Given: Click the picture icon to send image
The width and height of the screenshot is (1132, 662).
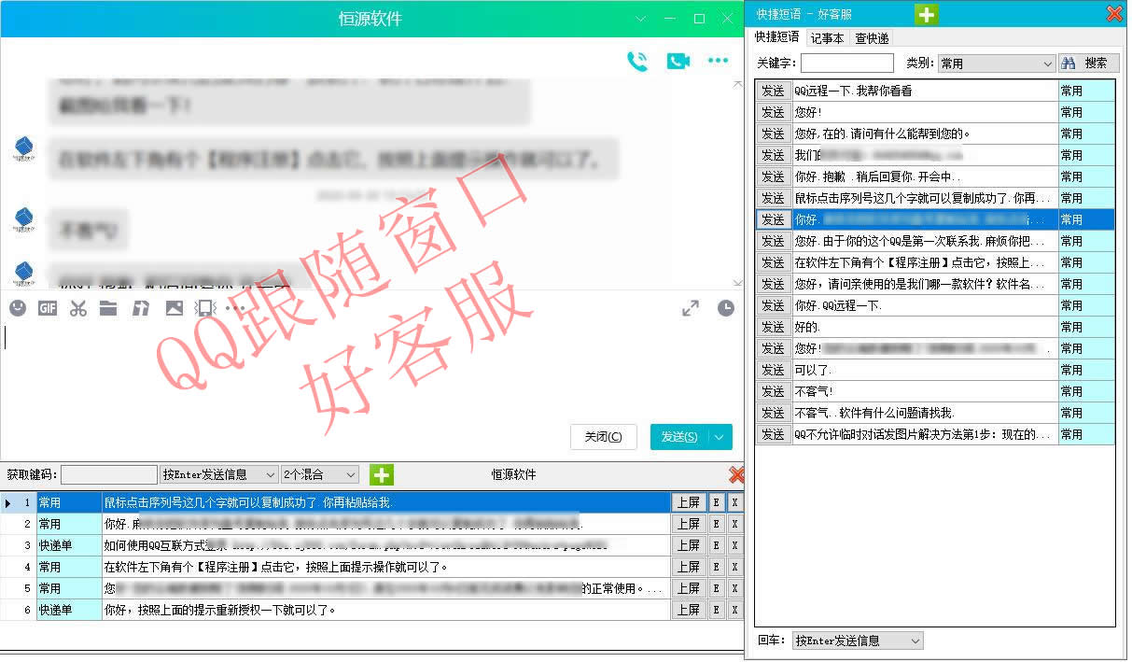Looking at the screenshot, I should [174, 308].
